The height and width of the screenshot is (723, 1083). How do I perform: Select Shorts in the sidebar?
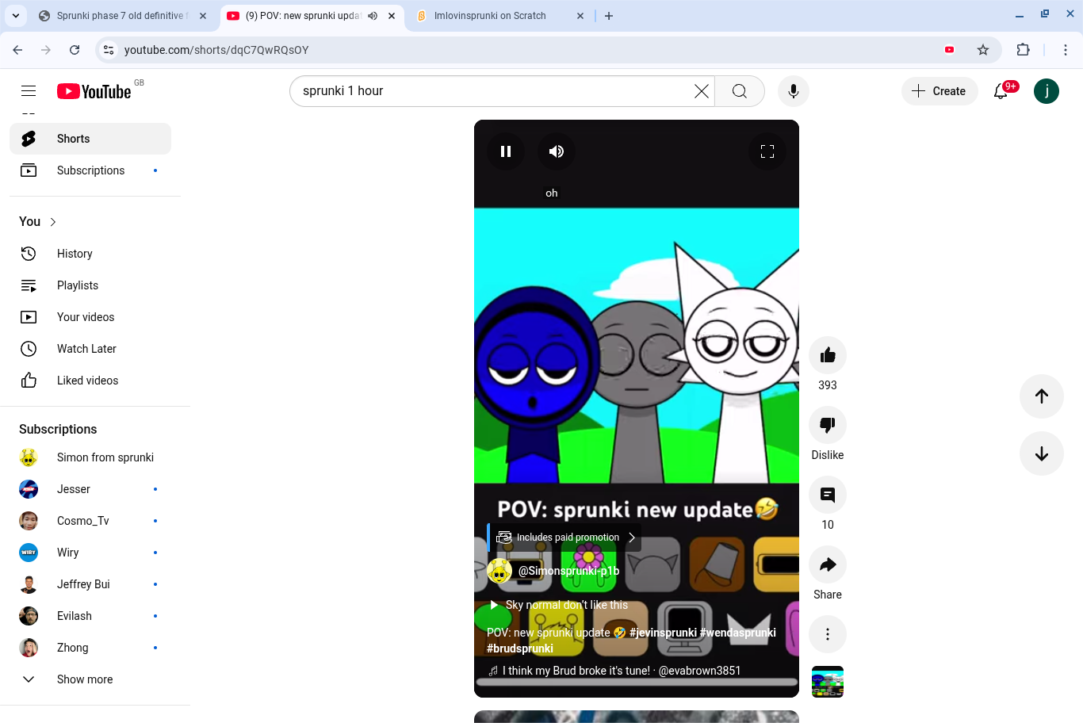coord(90,139)
